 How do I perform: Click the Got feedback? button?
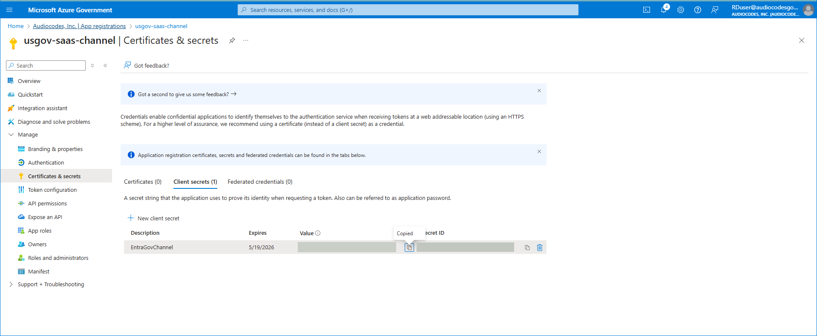(147, 65)
